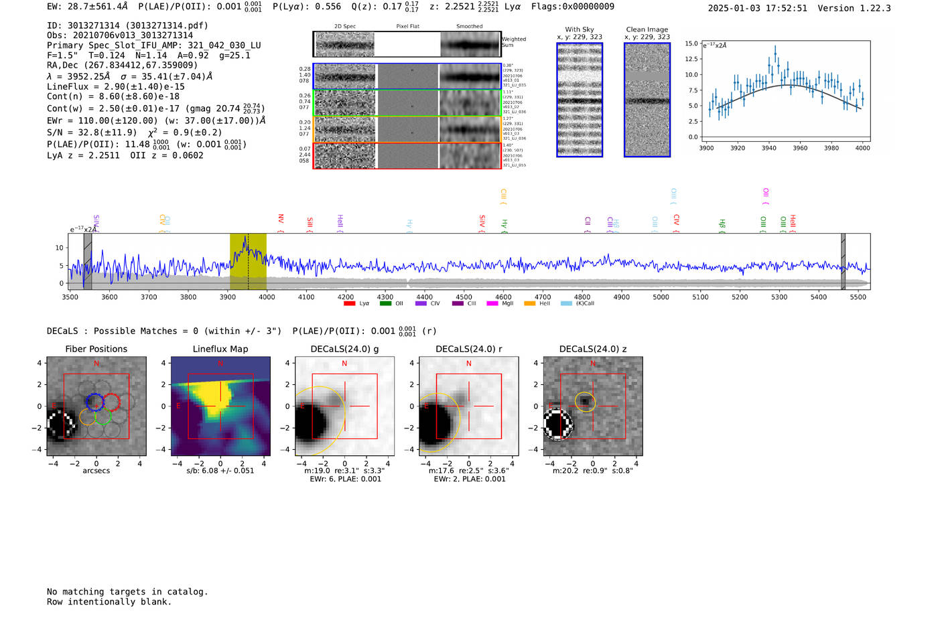Viewport: 938px width, 638px height.
Task: Select the green-framed 2D spectrum fiber row
Action: coord(407,103)
